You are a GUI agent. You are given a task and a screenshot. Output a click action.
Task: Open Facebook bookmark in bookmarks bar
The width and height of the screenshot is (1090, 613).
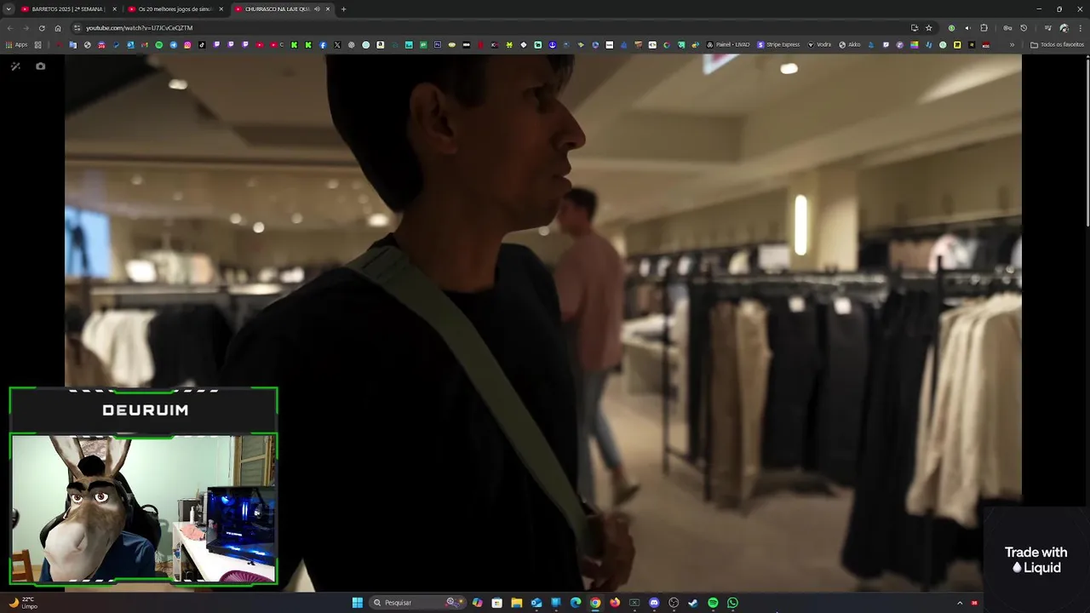click(323, 45)
